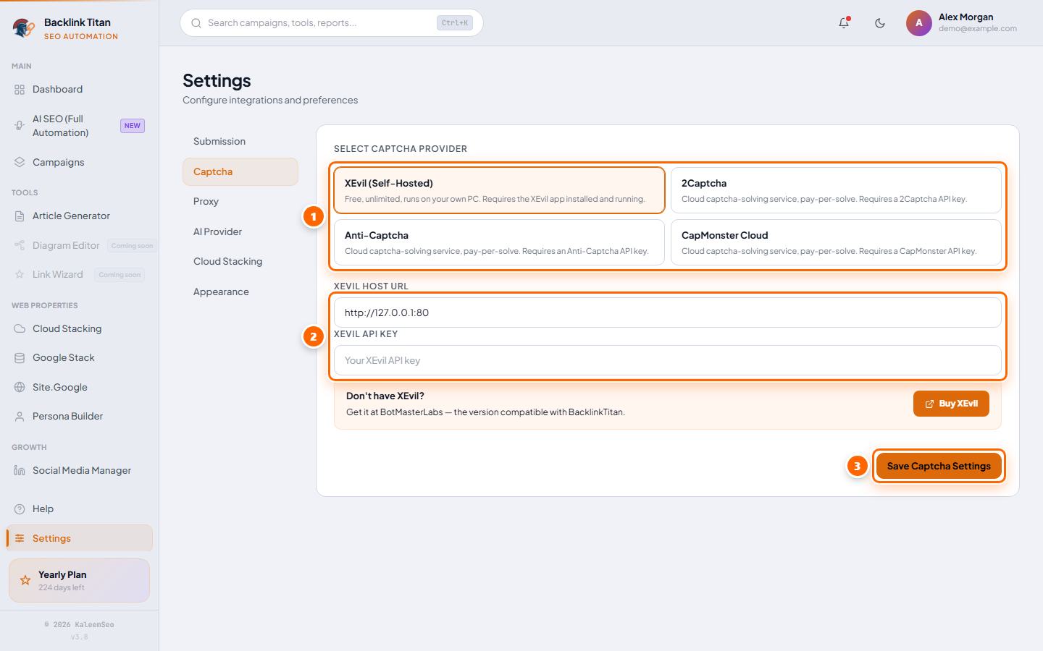
Task: Open the Appearance settings tab
Action: (240, 292)
